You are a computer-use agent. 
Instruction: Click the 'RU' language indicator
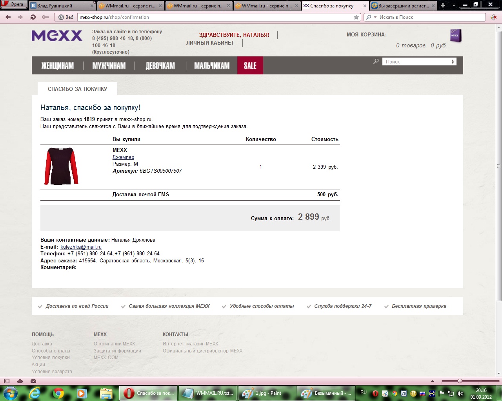click(x=364, y=392)
